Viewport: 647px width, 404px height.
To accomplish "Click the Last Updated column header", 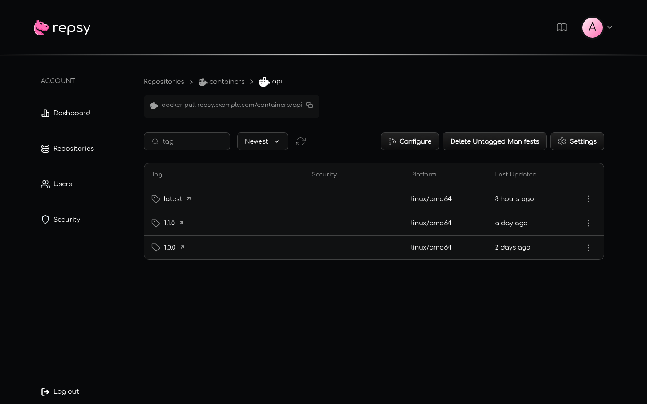I will coord(515,175).
